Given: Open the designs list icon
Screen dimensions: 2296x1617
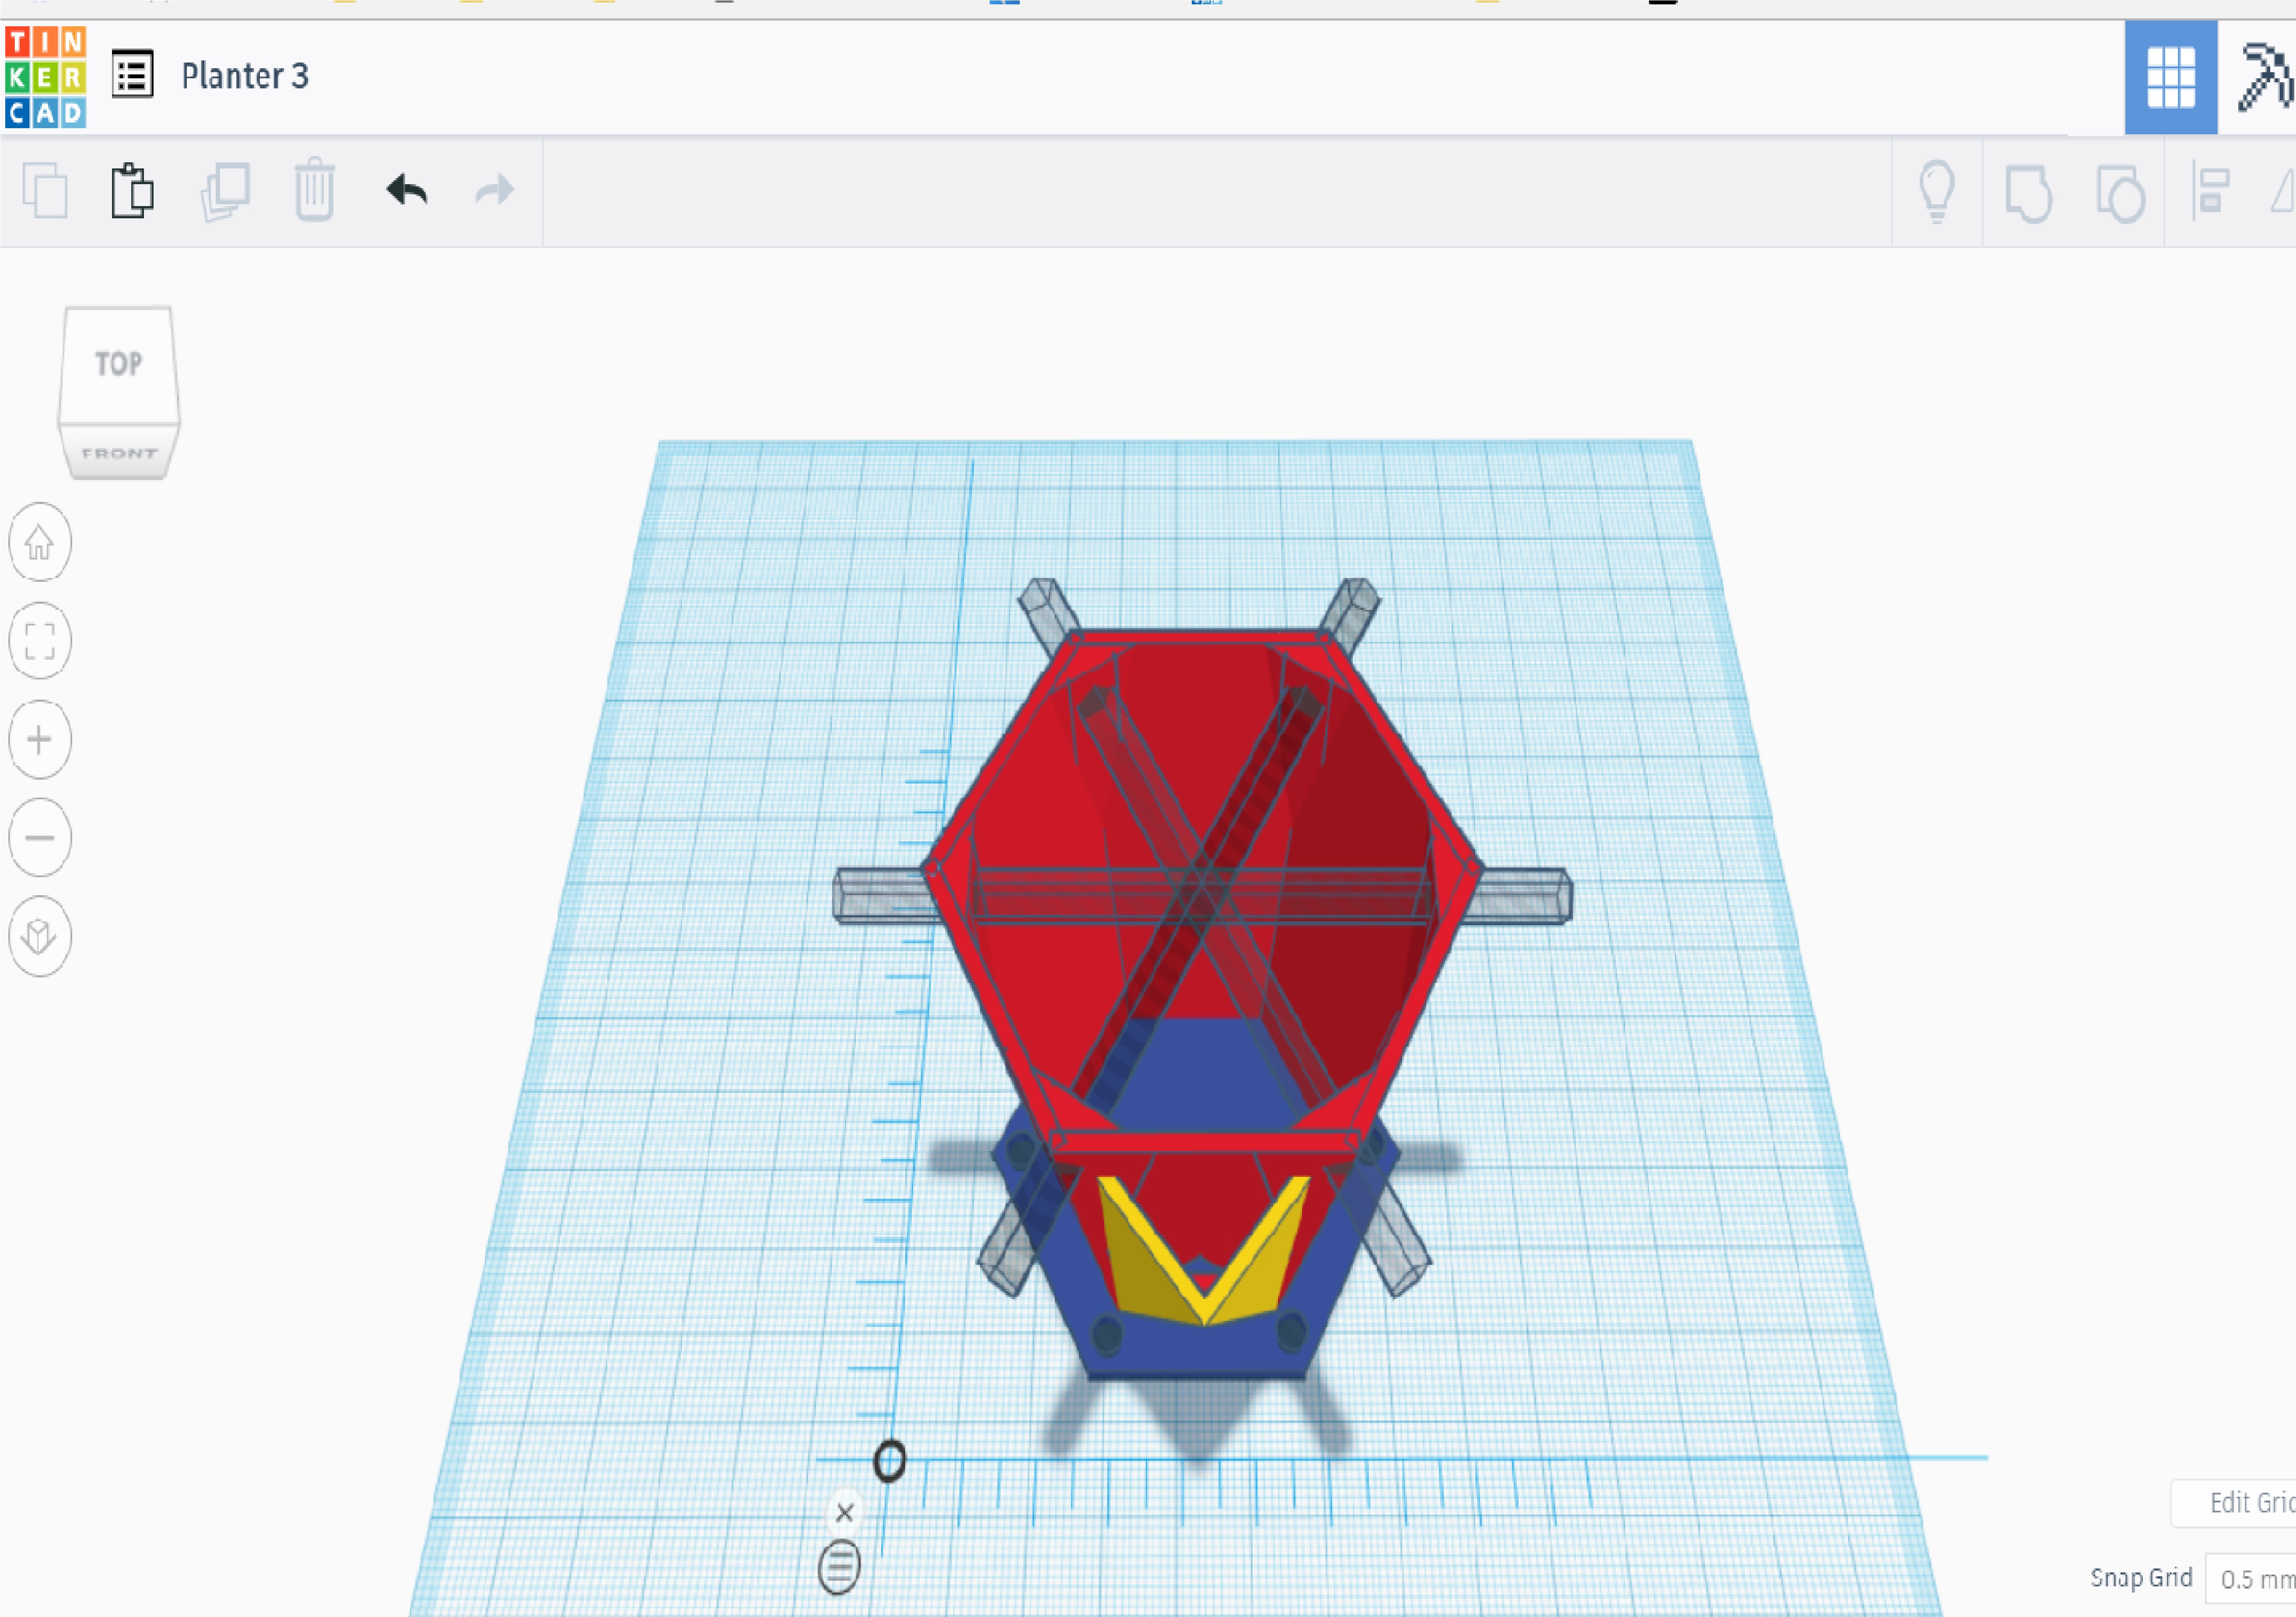Looking at the screenshot, I should (x=132, y=75).
